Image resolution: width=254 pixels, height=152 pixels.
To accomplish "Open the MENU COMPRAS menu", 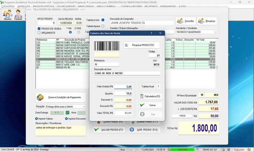I will (106, 6).
